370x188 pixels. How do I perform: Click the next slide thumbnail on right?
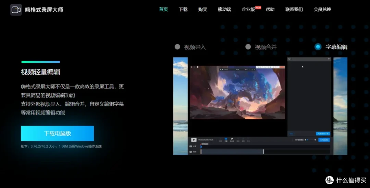(x=340, y=106)
